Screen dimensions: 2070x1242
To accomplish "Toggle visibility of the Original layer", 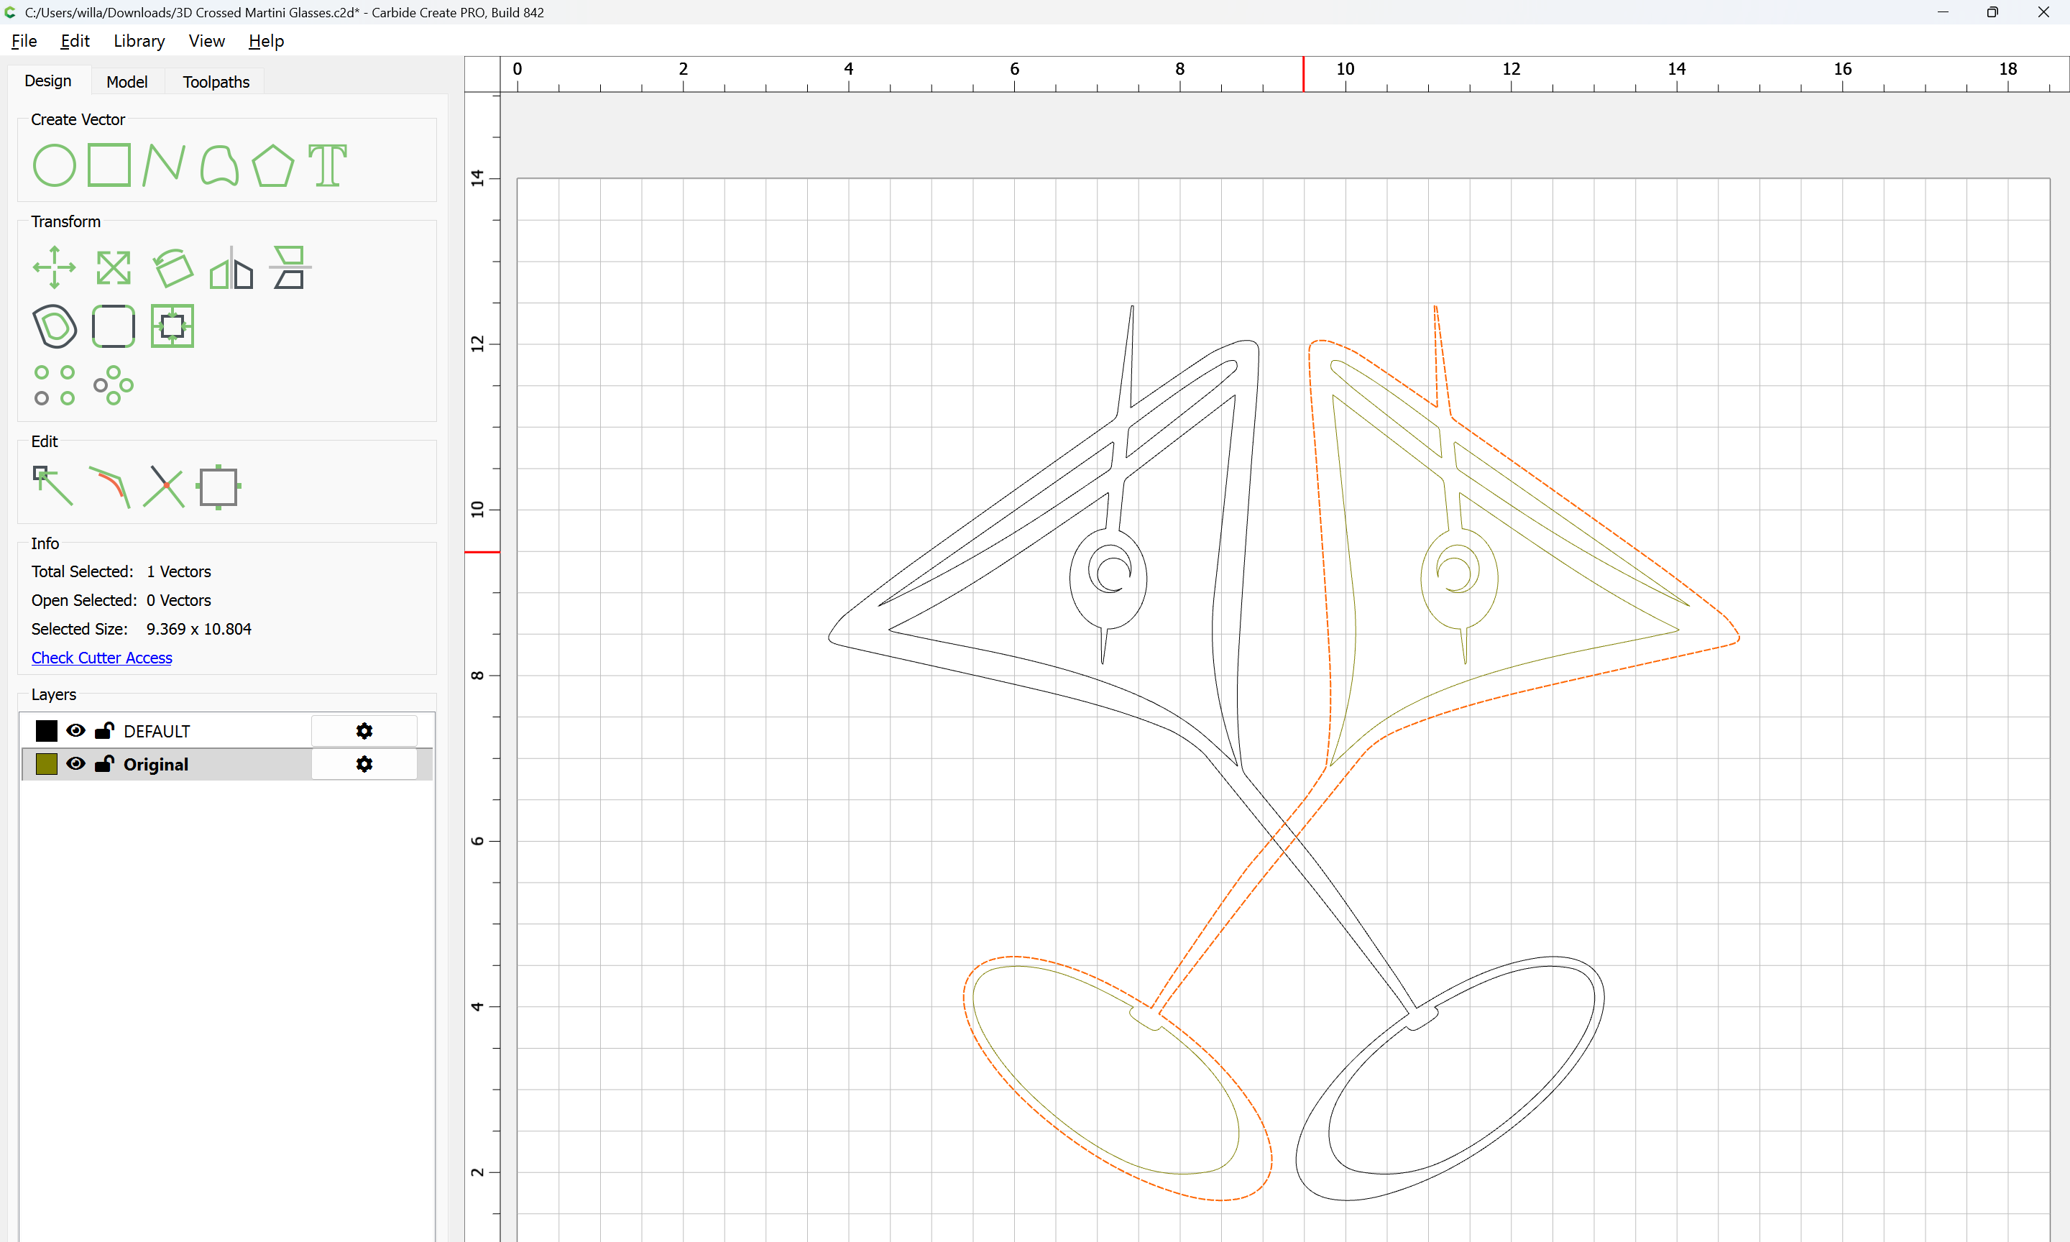I will 75,764.
